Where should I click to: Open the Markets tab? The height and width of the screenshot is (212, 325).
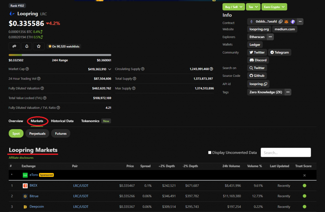click(37, 121)
